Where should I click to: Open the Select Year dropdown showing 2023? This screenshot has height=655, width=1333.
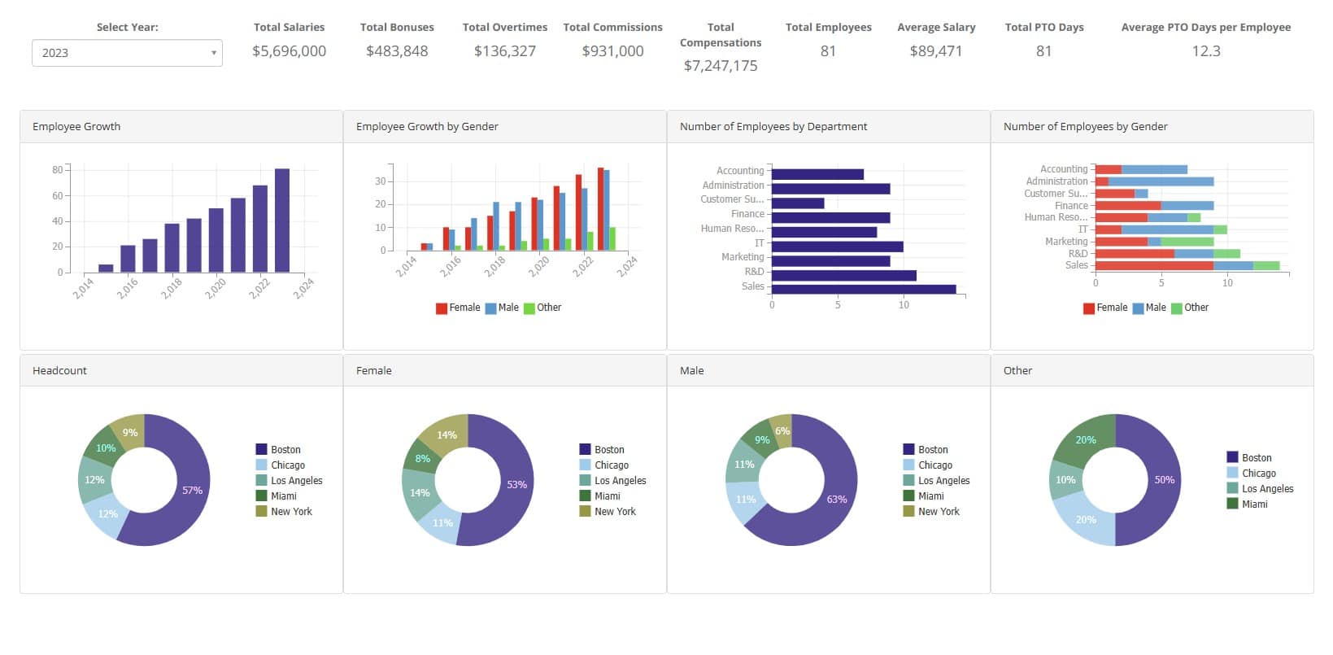tap(127, 53)
